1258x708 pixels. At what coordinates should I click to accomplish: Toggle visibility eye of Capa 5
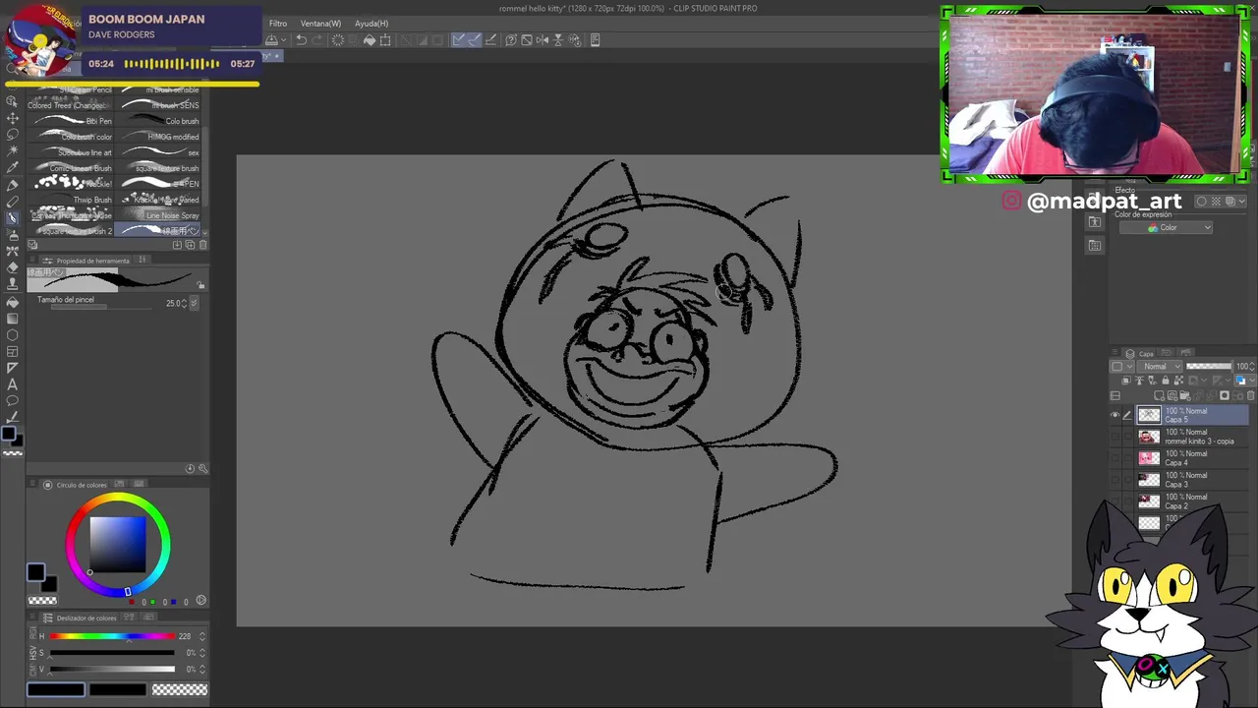pos(1115,415)
